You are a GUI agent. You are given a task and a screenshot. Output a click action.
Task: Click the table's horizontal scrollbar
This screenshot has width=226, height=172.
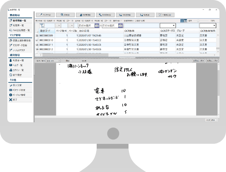pos(75,55)
